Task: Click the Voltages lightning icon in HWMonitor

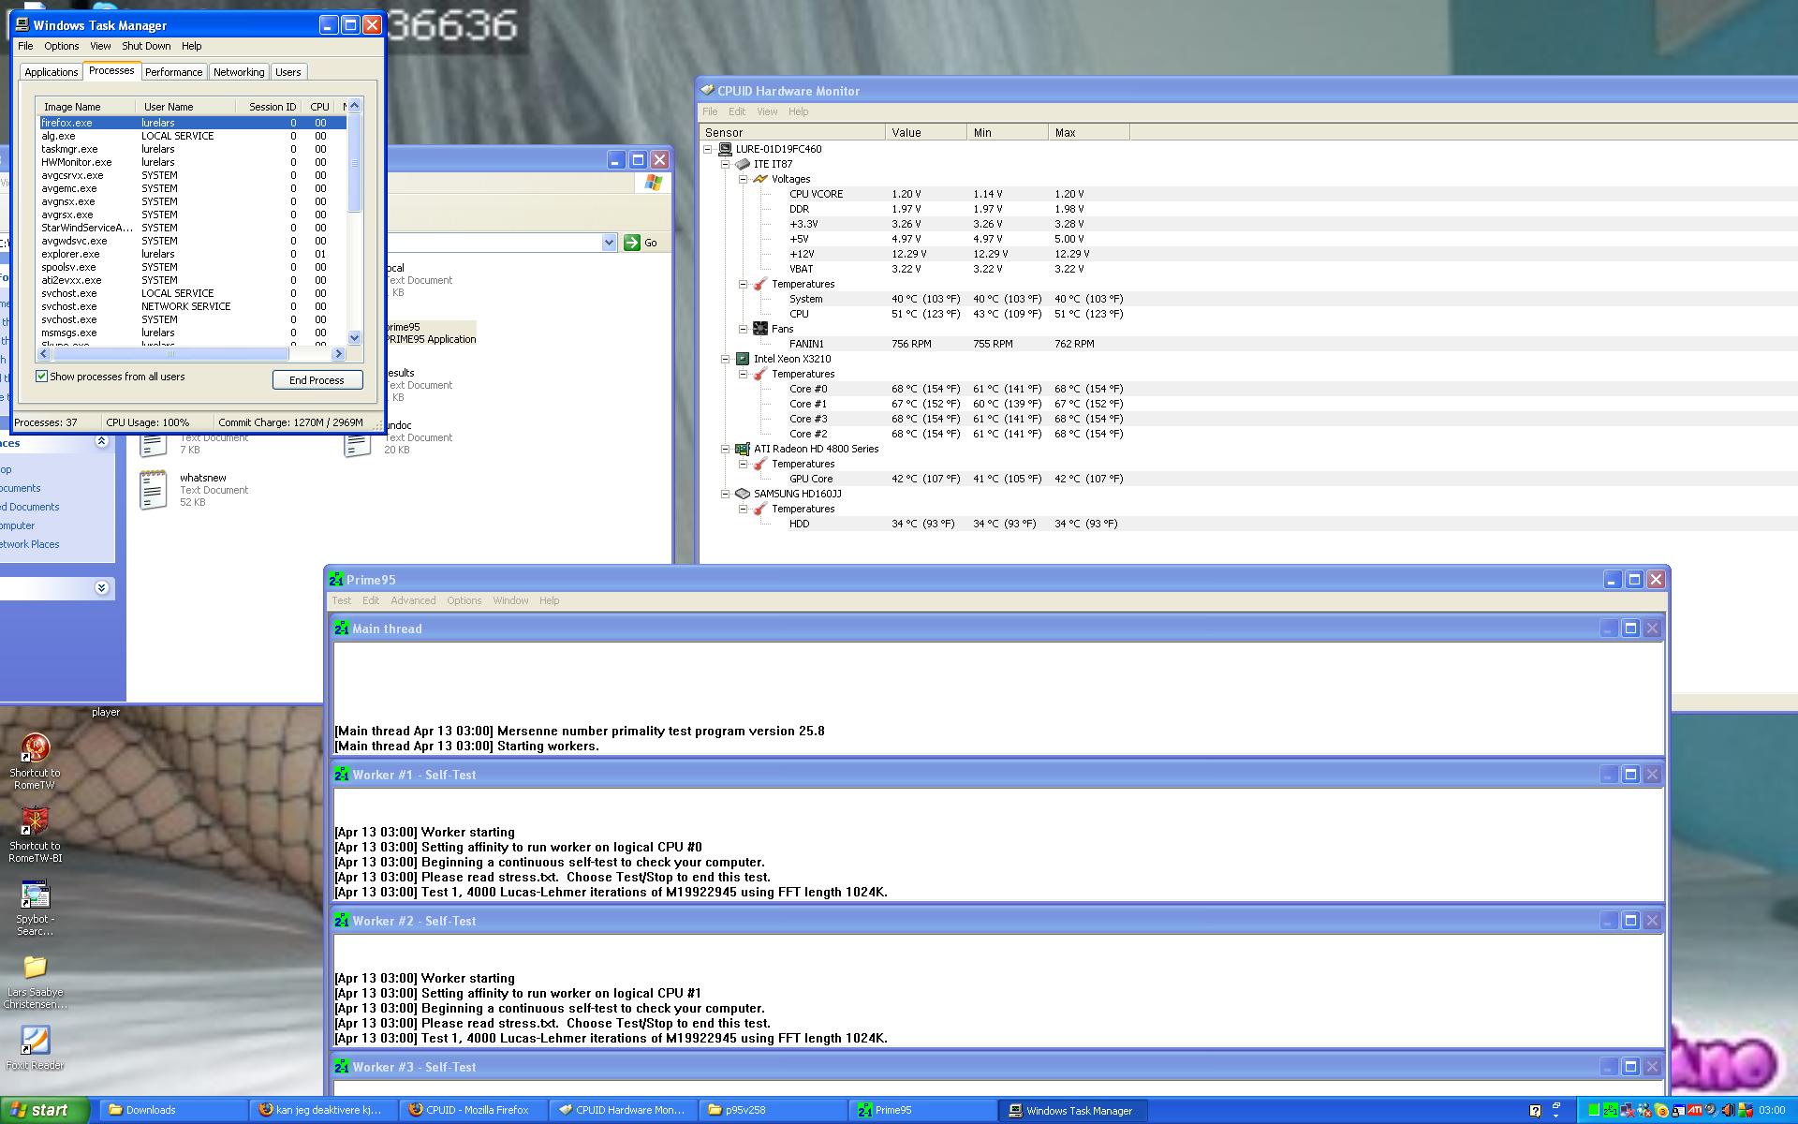Action: click(760, 179)
